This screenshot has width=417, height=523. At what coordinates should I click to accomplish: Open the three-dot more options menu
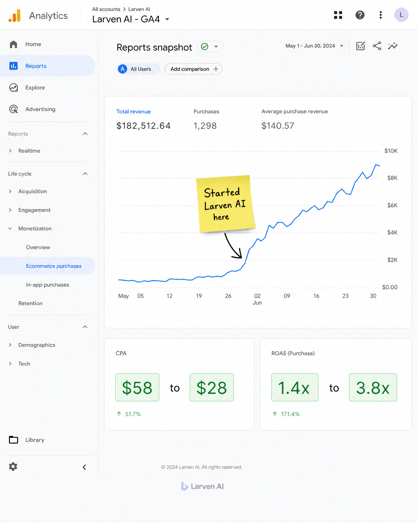(x=380, y=15)
